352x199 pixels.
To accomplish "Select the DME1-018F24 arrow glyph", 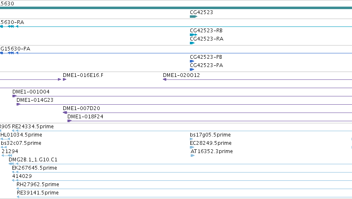I will click(x=69, y=121).
